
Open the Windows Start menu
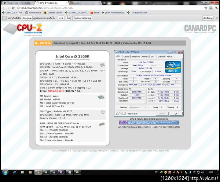[x=5, y=172]
